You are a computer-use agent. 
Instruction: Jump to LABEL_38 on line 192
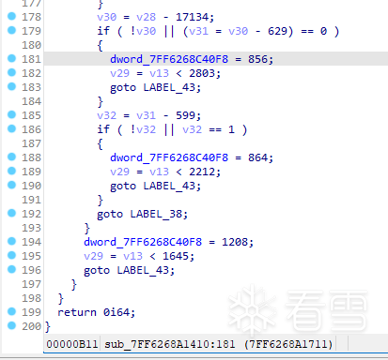[156, 214]
